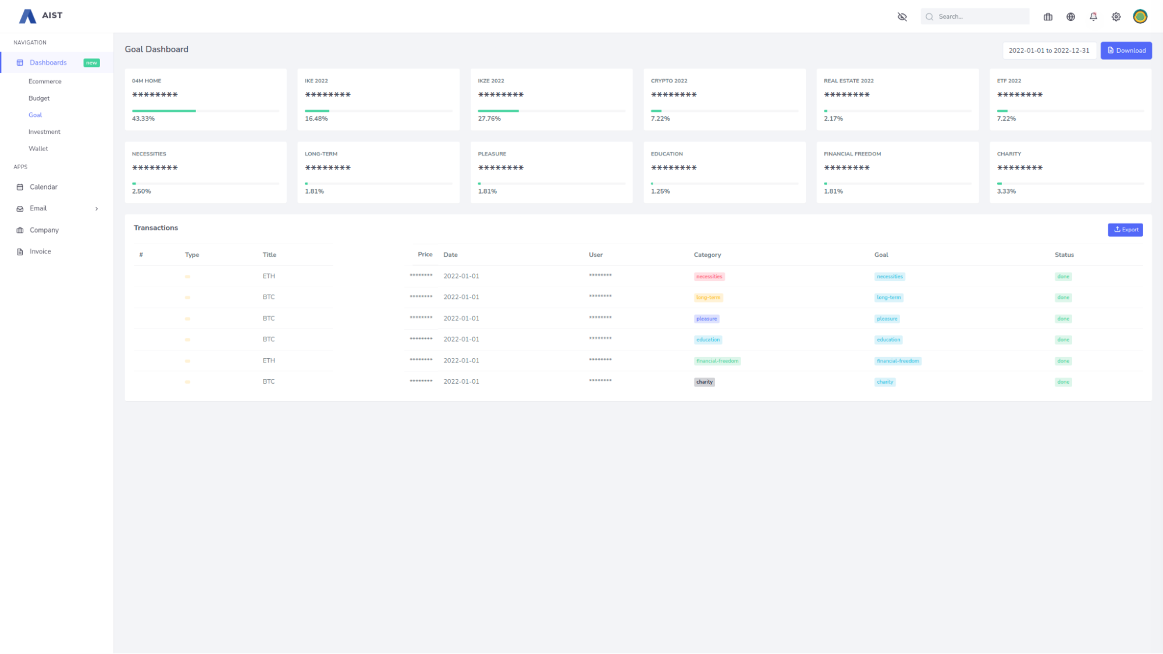Click the REAL ESTATE 2022 card title
Viewport: 1163px width, 654px height.
coord(849,81)
